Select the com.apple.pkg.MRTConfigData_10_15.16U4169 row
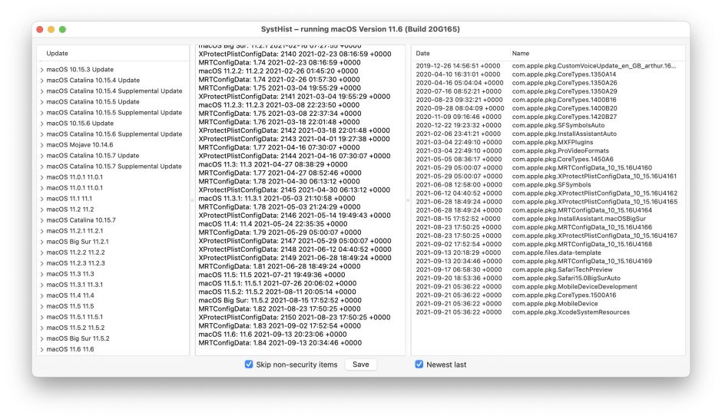 click(x=546, y=261)
